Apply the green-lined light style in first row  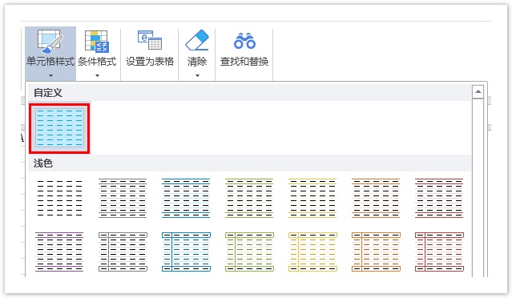[249, 198]
